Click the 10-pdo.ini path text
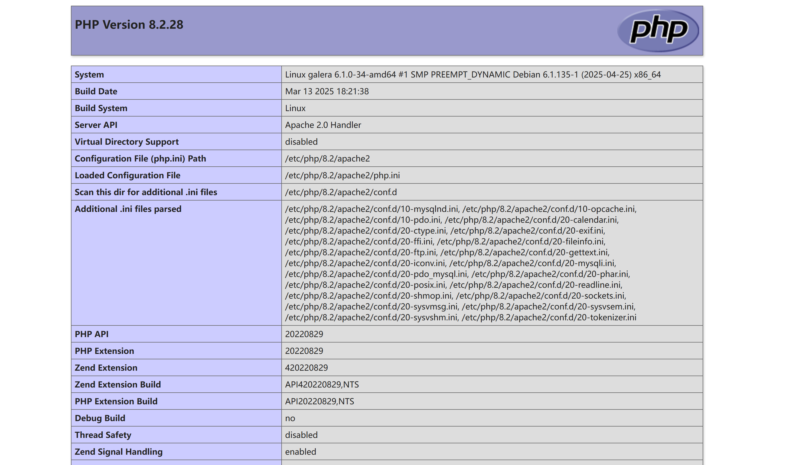 [x=363, y=220]
